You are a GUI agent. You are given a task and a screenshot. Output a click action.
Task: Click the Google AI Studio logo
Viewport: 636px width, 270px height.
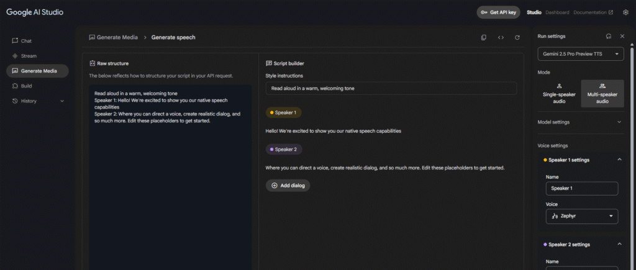35,12
